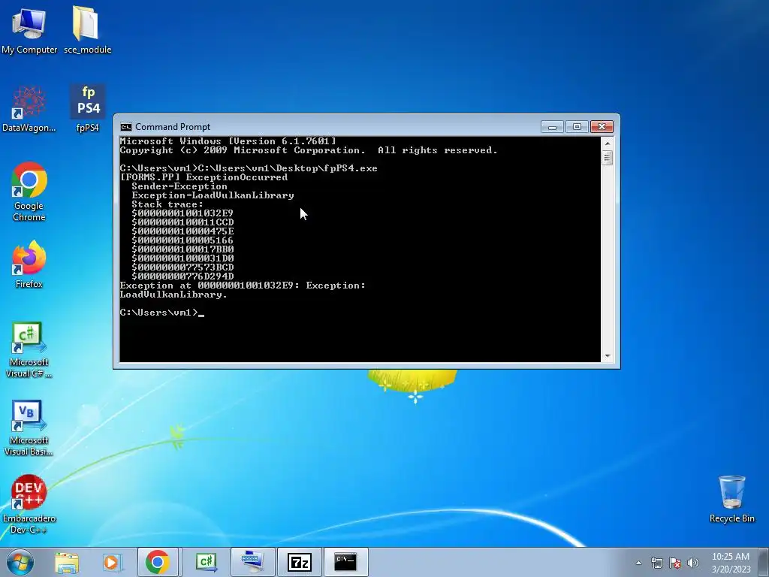This screenshot has height=577, width=769.
Task: Click the 'Exception=LoadVulkanLibrary' line
Action: (x=213, y=195)
